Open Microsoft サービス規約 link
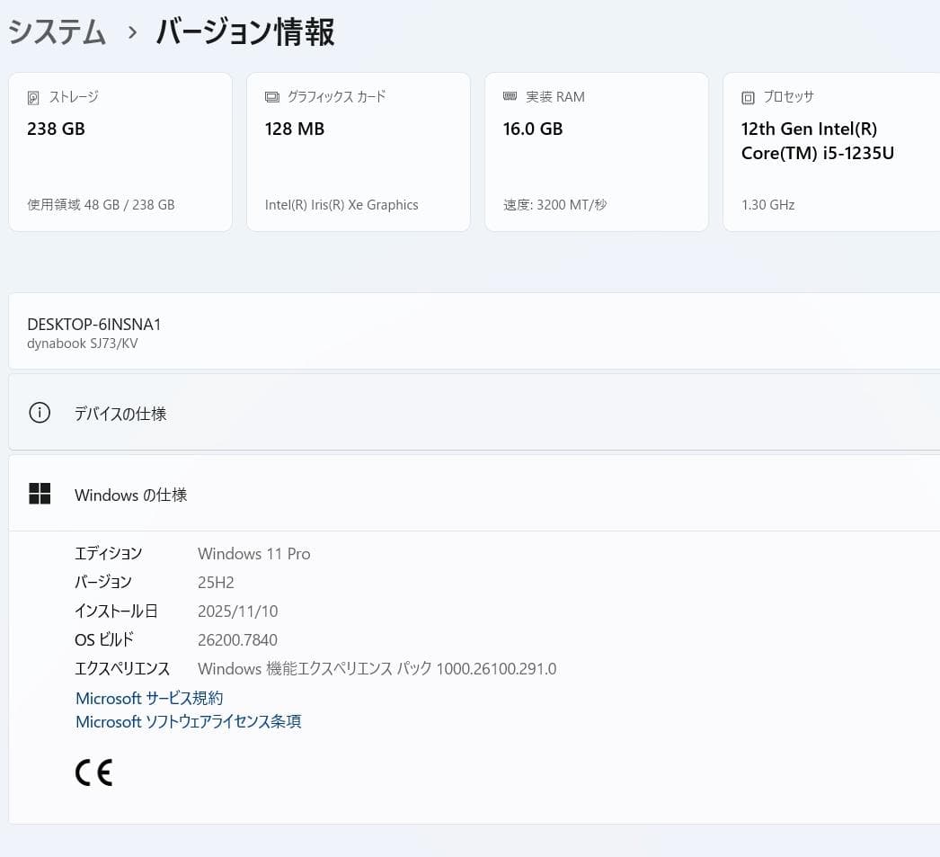940x857 pixels. pos(149,698)
